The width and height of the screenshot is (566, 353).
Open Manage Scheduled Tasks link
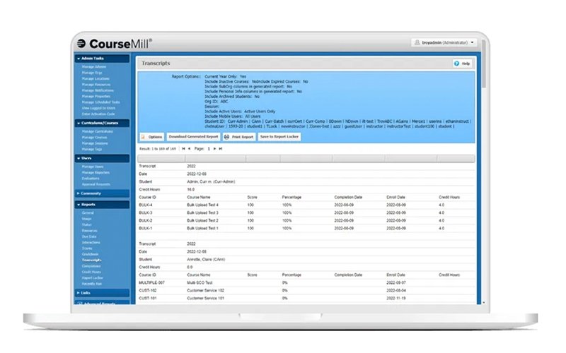click(101, 102)
